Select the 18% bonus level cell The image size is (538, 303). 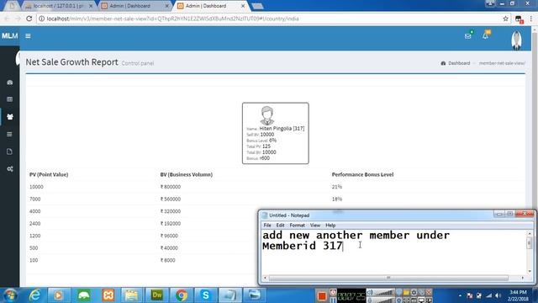coord(337,199)
